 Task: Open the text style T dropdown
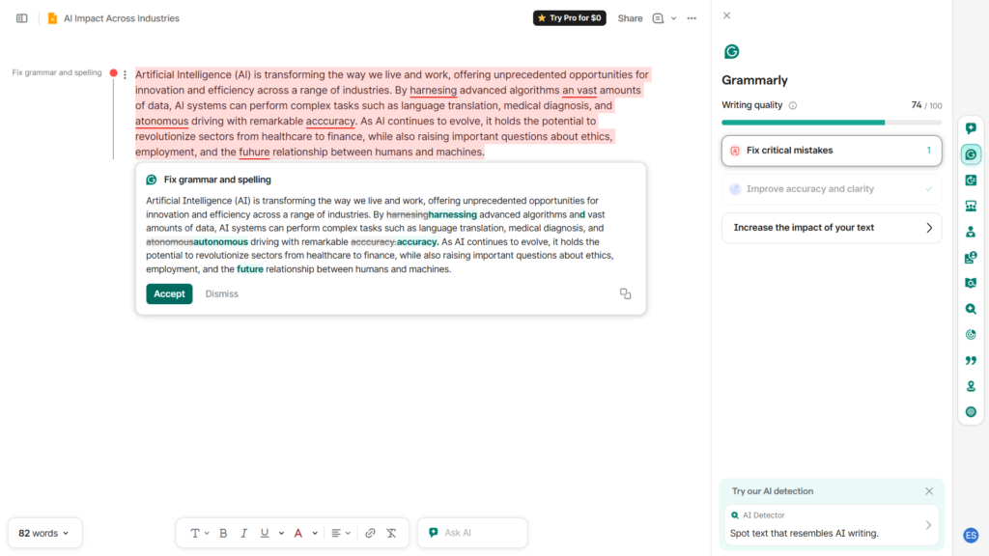[x=199, y=533]
